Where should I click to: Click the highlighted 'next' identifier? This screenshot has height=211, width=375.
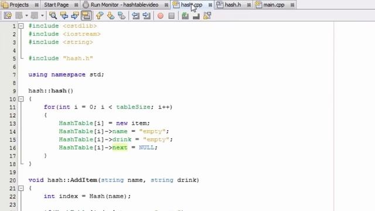[x=120, y=147]
